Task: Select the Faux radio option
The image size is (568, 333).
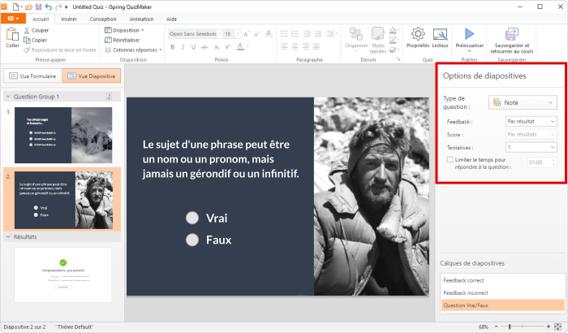Action: click(x=192, y=240)
